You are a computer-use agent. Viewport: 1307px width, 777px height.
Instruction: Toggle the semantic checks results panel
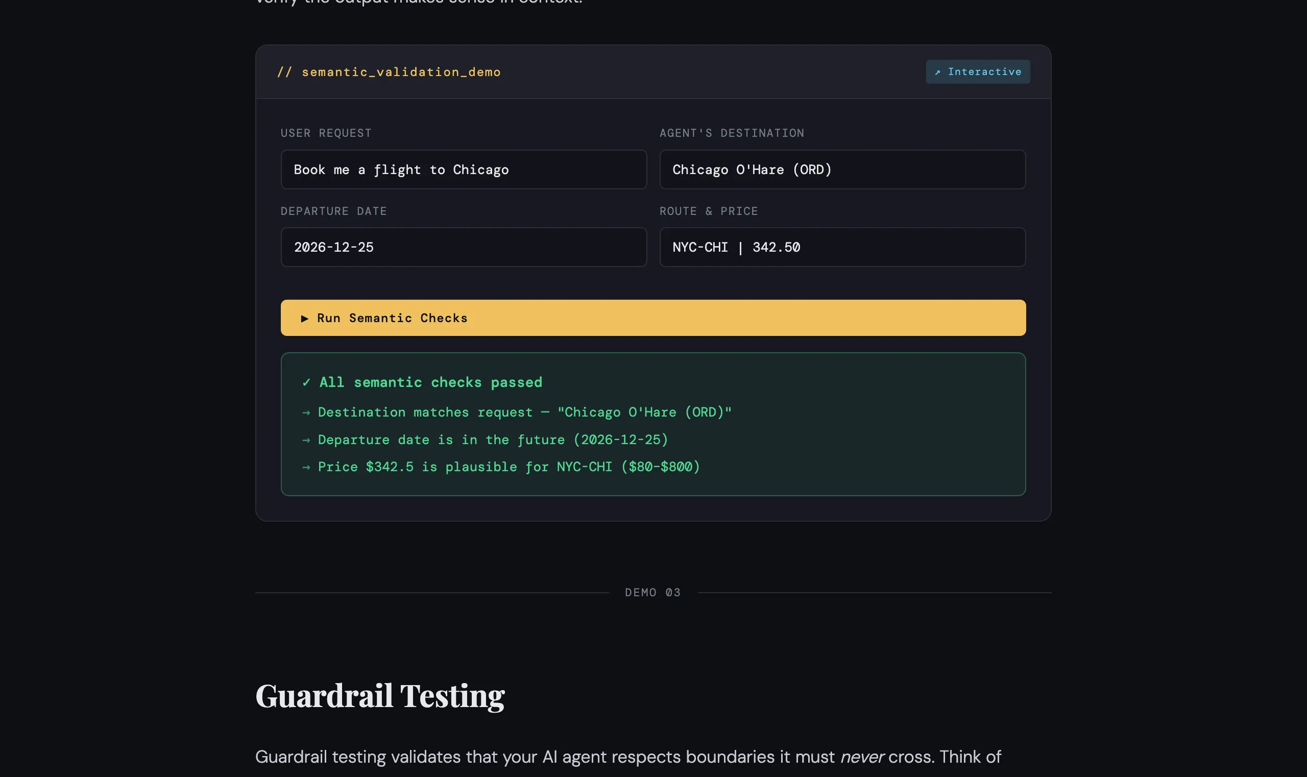click(x=653, y=424)
